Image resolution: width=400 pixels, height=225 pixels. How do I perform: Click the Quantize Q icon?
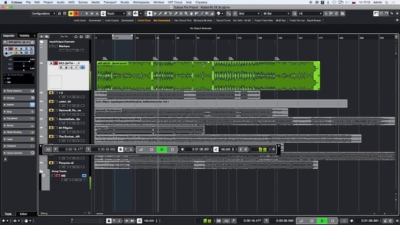pos(294,14)
